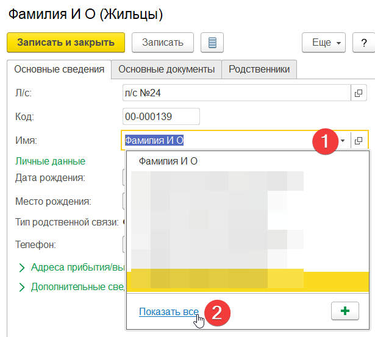This screenshot has width=375, height=337.
Task: Open the linked item icon in Имя field
Action: (x=359, y=141)
